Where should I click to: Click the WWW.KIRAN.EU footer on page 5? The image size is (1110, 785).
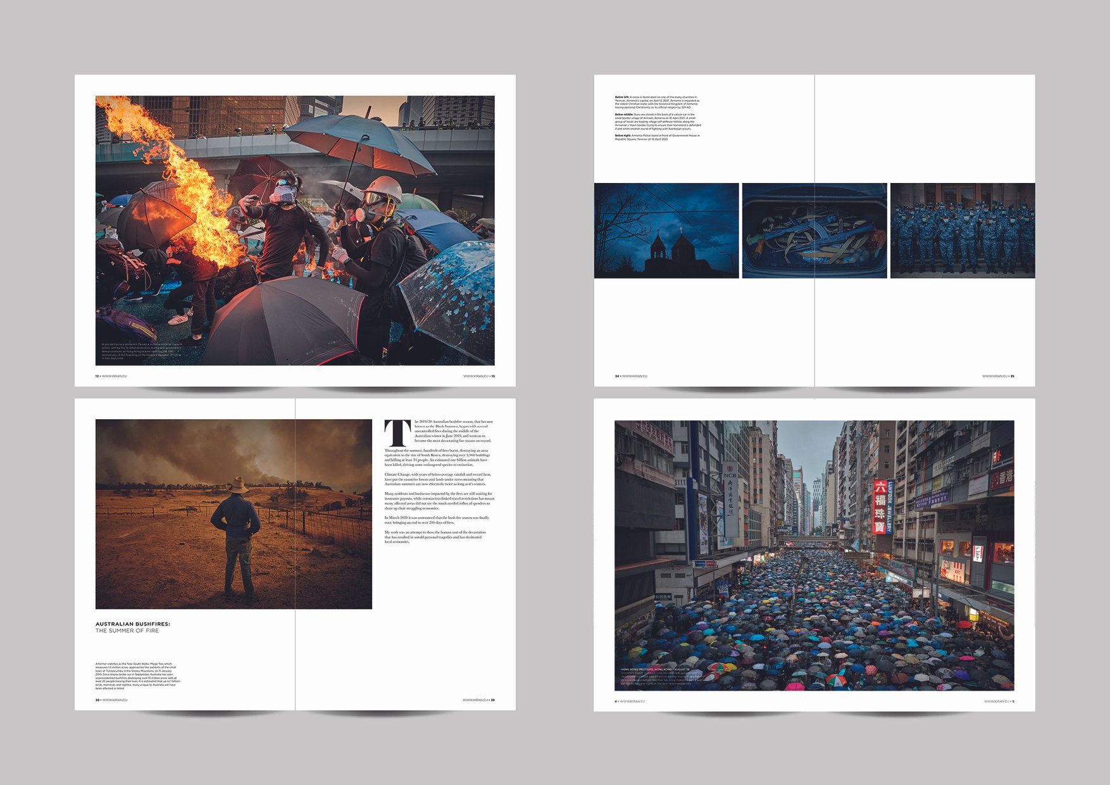(997, 701)
